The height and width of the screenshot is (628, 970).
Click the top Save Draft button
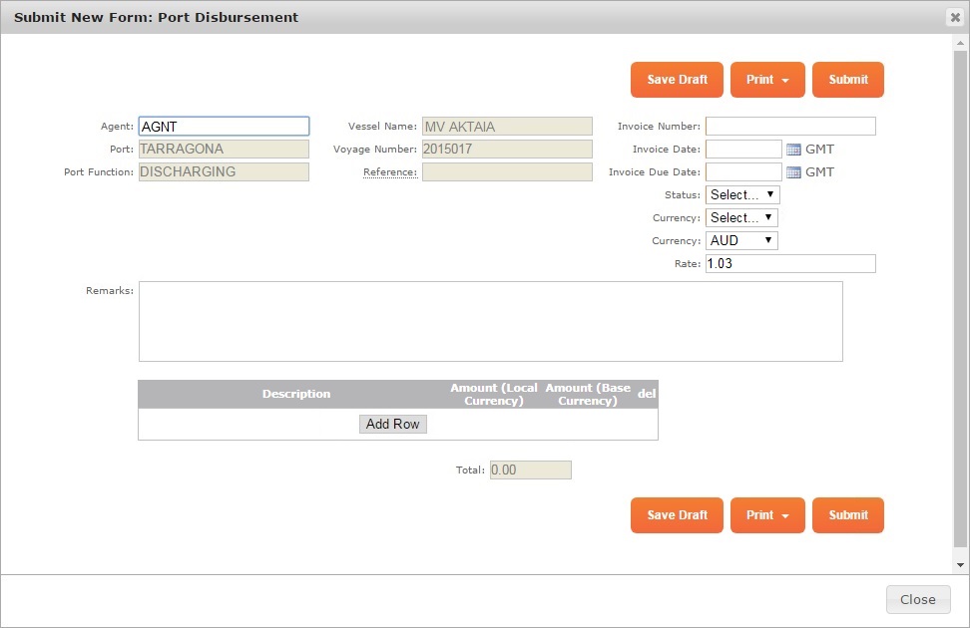[x=677, y=80]
